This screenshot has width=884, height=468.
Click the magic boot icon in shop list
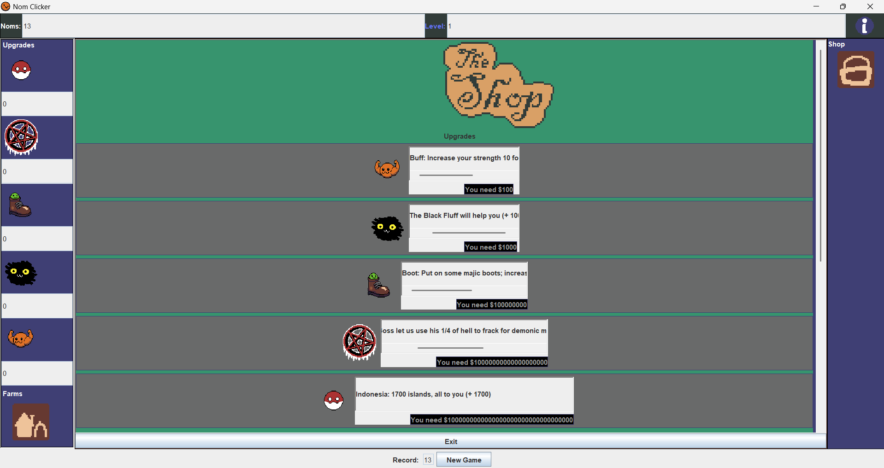point(378,285)
